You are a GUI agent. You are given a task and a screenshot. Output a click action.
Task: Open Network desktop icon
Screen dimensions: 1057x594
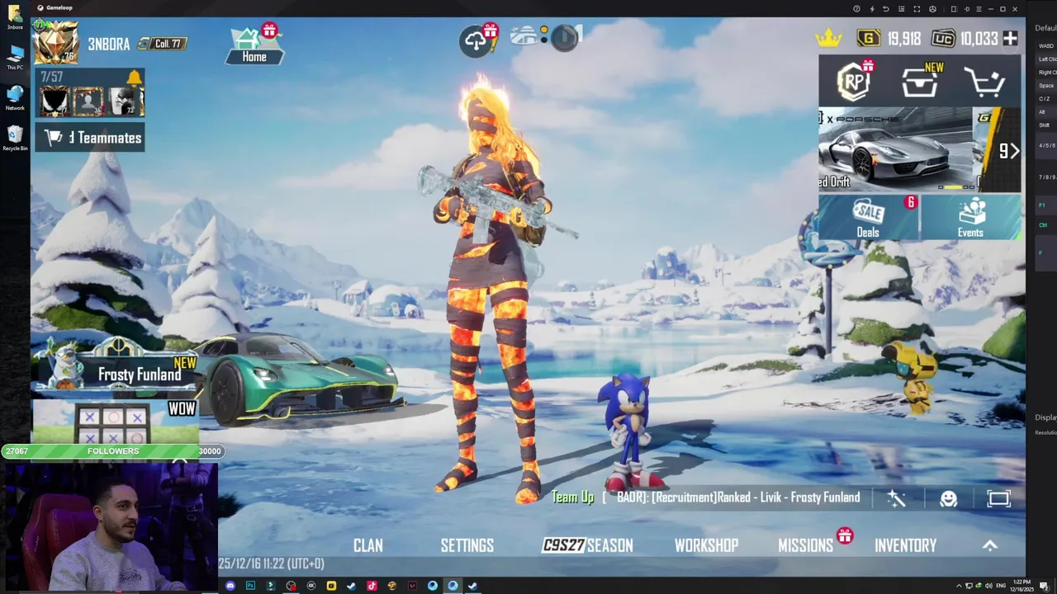(x=15, y=98)
